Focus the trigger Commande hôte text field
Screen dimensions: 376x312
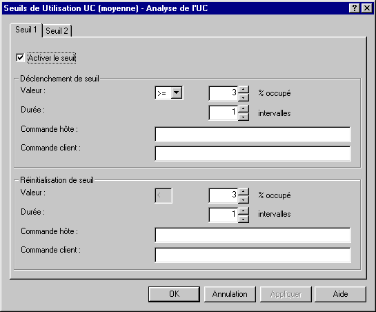[x=253, y=135]
